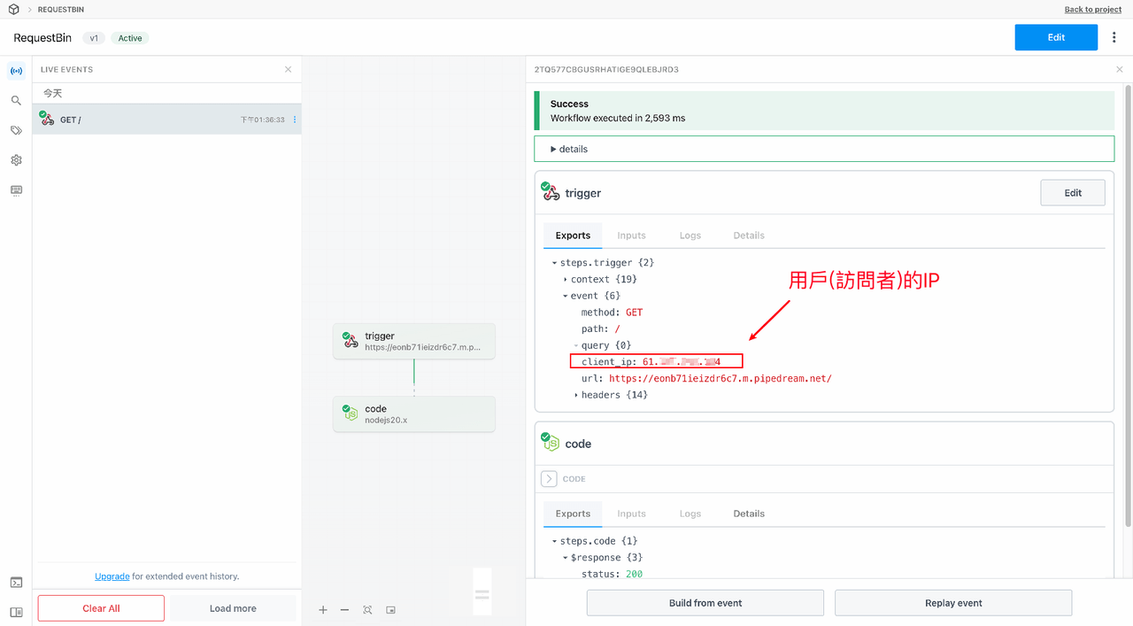1133x626 pixels.
Task: Click the webhook icon in trigger header
Action: 551,192
